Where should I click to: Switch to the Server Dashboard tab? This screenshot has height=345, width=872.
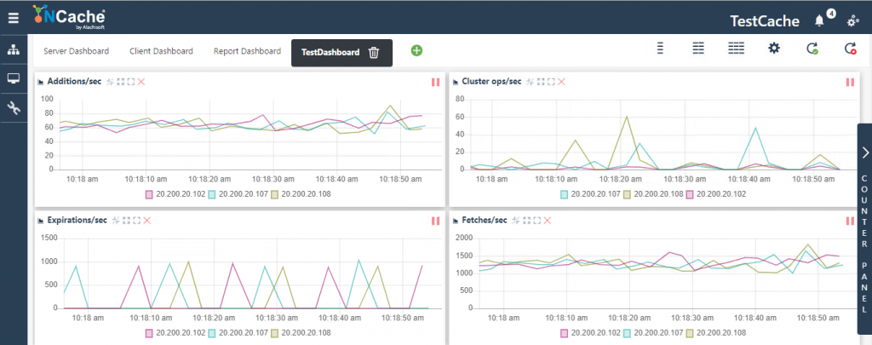[76, 51]
